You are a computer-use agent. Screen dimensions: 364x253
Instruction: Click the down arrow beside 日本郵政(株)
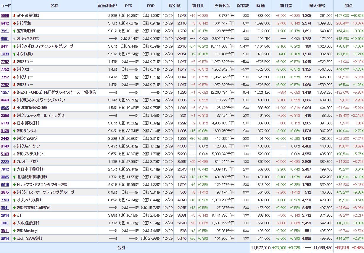(14, 123)
